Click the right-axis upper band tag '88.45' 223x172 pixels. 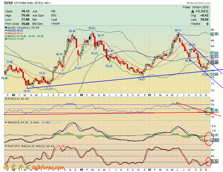pos(214,34)
